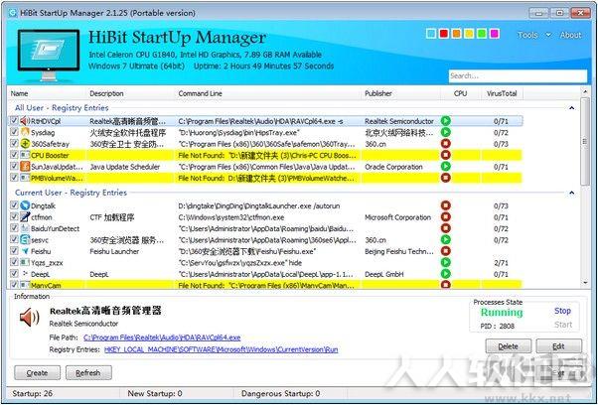Click green running indicator for DeepL

(x=445, y=274)
